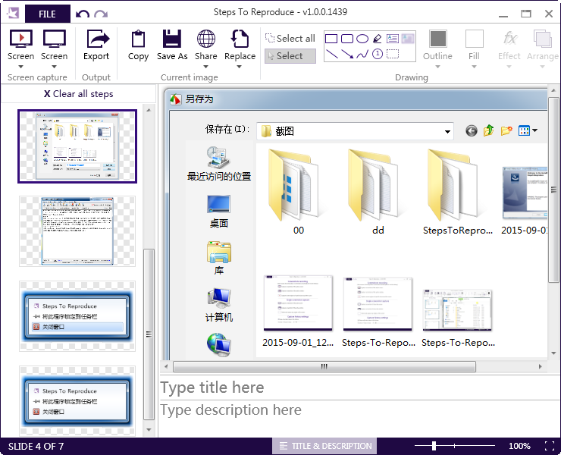Select the text document step thumbnail
Image resolution: width=561 pixels, height=455 pixels.
tap(77, 231)
